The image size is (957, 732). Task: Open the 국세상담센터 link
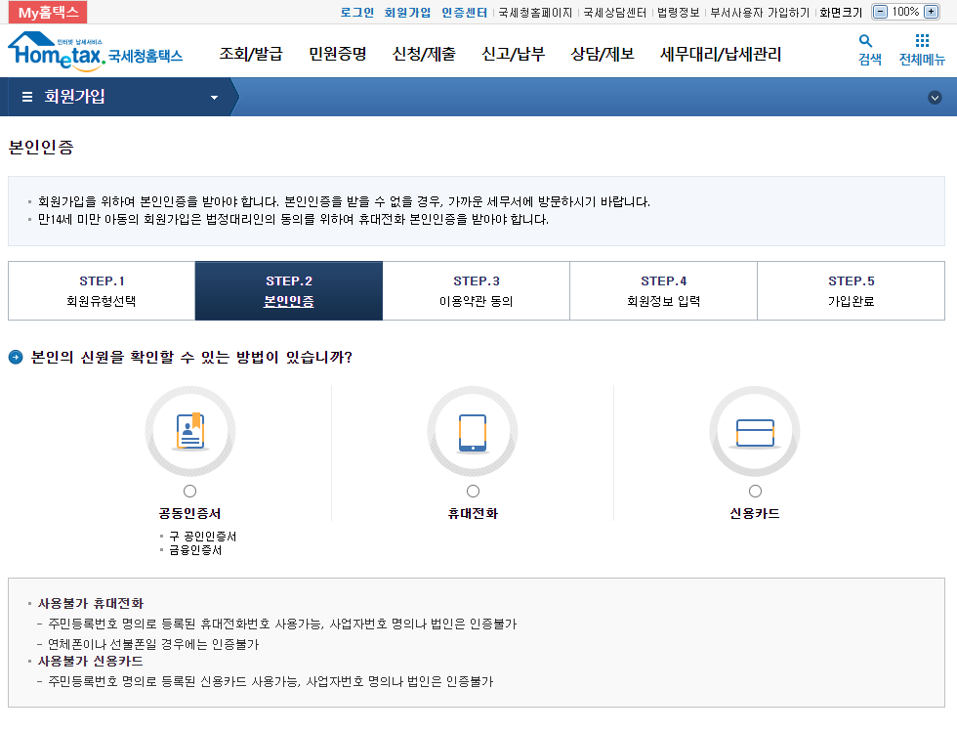[x=614, y=13]
